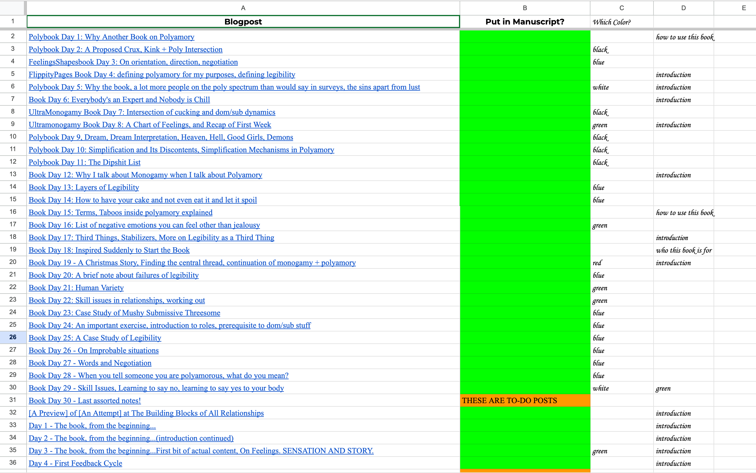Click the 'Put in Manuscript?' header cell
The width and height of the screenshot is (756, 473).
(525, 21)
